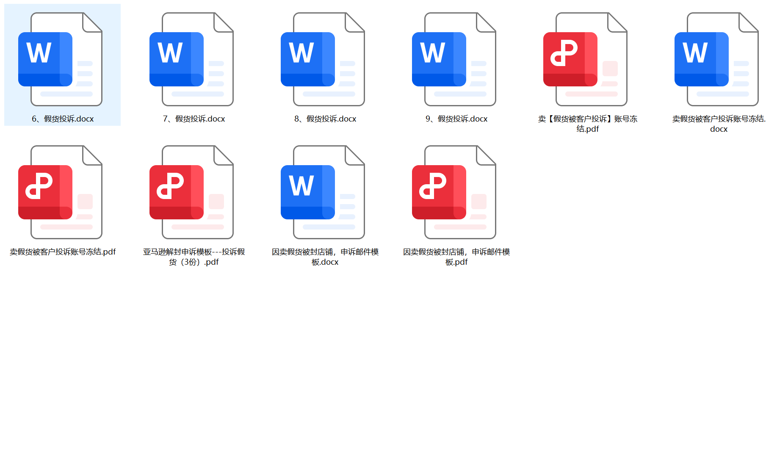The height and width of the screenshot is (451, 777).
Task: Click the label 卖【假货被客户投诉】账号冻结.pdf
Action: (x=587, y=124)
